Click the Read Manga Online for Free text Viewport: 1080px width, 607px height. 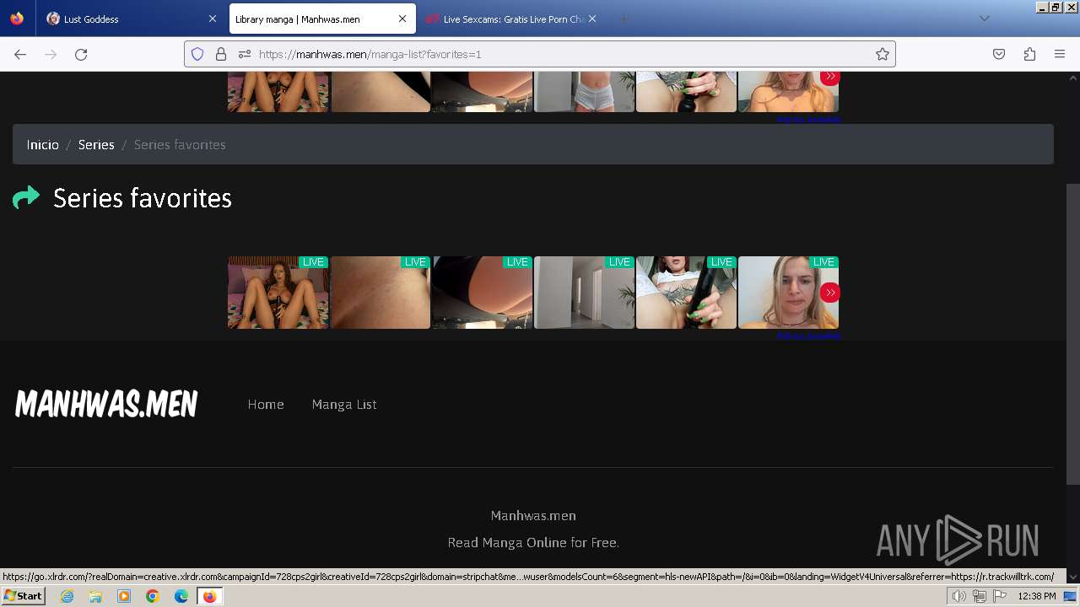[533, 543]
